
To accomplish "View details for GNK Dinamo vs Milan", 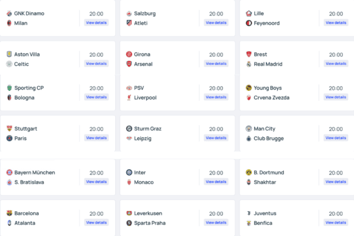I will (96, 22).
